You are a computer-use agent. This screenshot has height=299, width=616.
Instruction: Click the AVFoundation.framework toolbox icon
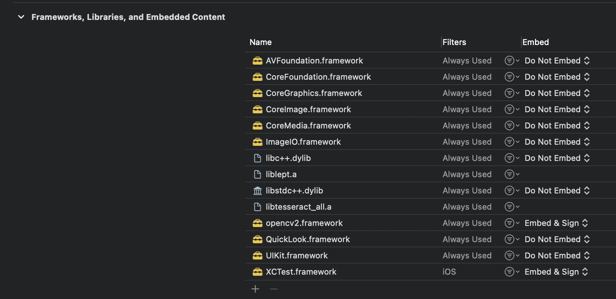[x=258, y=61]
